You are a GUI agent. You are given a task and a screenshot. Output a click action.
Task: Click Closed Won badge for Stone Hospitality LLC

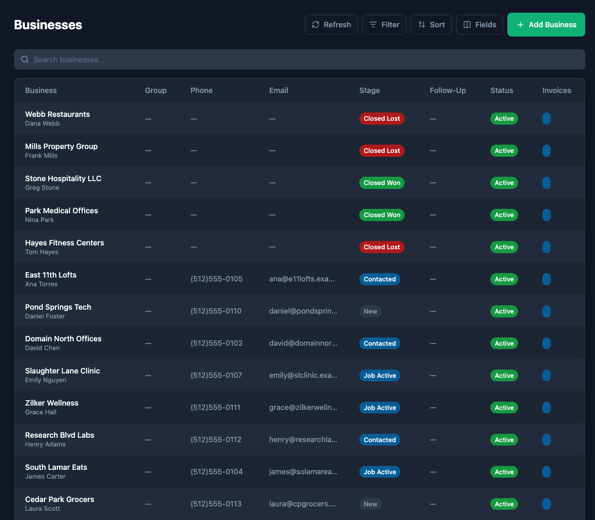click(382, 183)
